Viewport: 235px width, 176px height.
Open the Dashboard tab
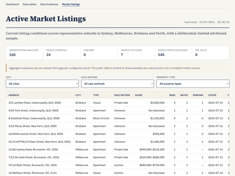[x=12, y=4]
